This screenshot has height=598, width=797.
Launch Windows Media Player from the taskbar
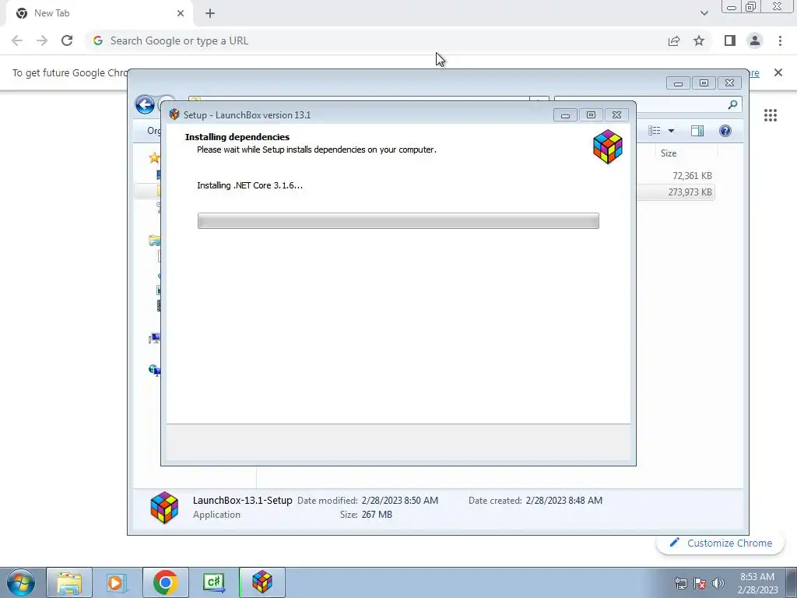[x=116, y=582]
